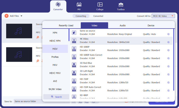Expand the Add Files dropdown arrow
Image resolution: width=179 pixels, height=108 pixels.
[x=21, y=16]
